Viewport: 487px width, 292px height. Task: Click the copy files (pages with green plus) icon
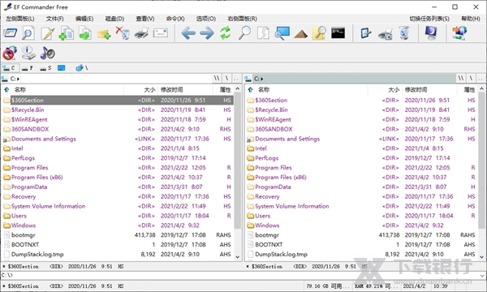67,33
